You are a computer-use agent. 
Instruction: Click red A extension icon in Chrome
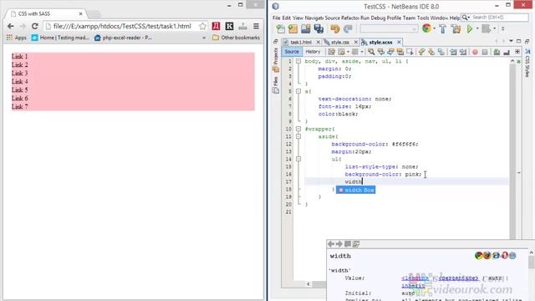(216, 26)
